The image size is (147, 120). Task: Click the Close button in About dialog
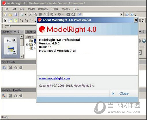point(124,93)
